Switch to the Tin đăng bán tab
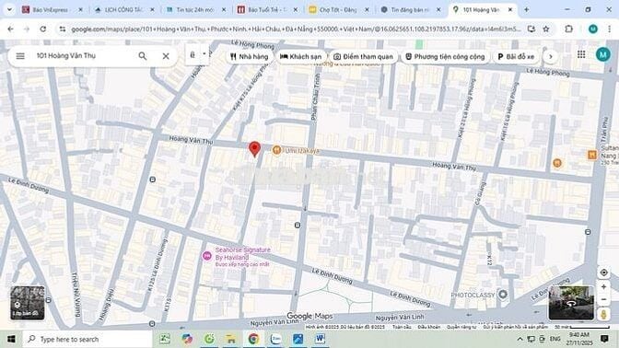Viewport: 619px width, 348px height. click(x=409, y=9)
